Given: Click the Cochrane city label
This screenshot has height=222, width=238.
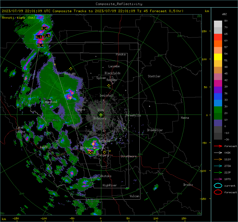Looking at the screenshot, I should click(x=86, y=148).
